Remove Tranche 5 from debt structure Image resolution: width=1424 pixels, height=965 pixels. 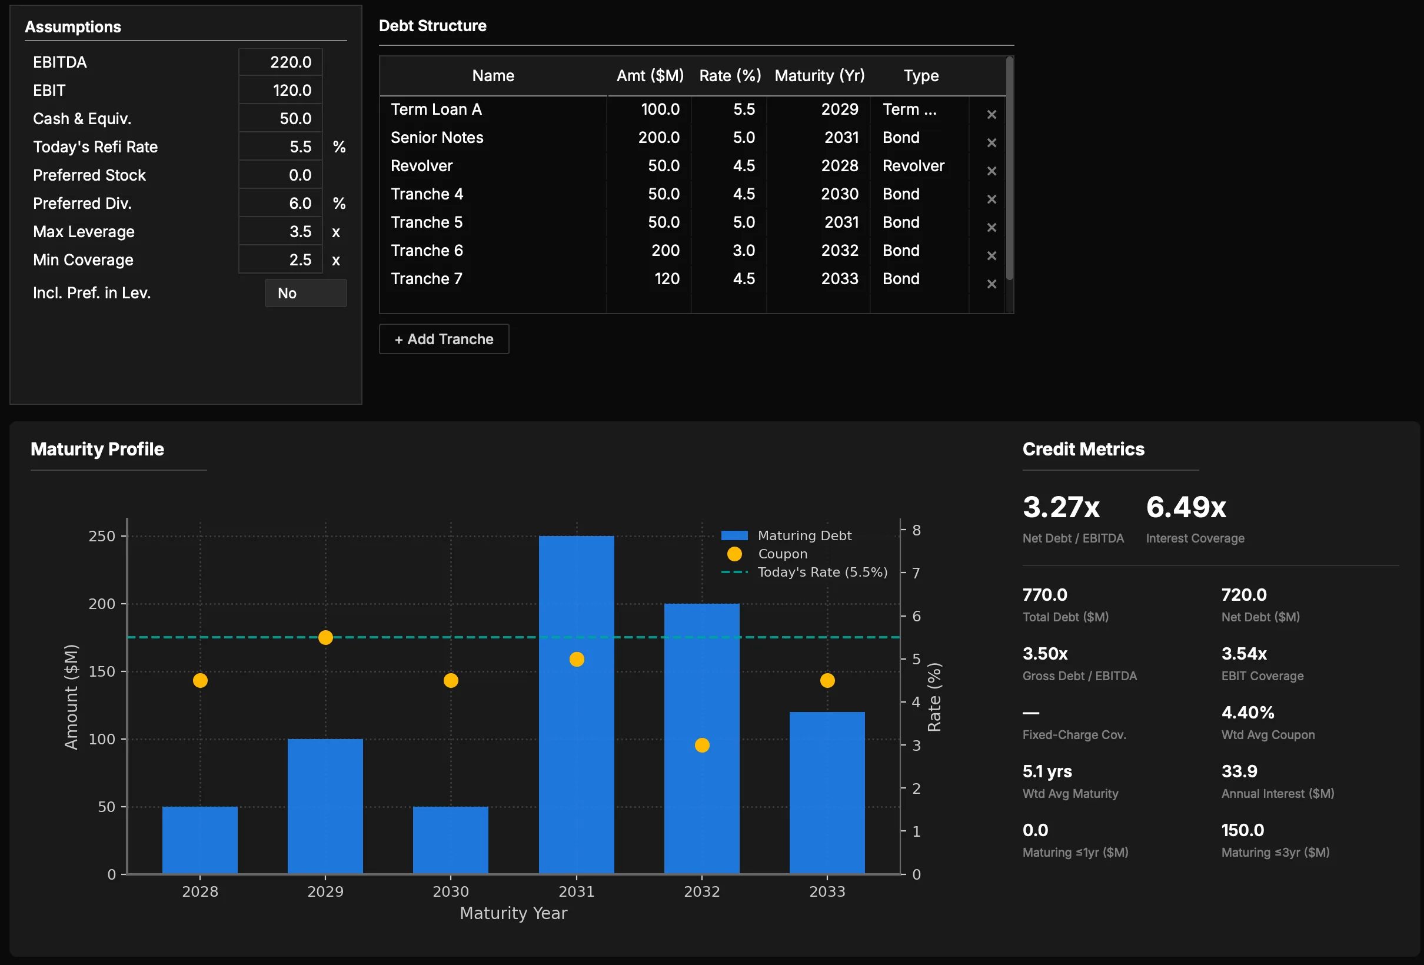click(992, 227)
